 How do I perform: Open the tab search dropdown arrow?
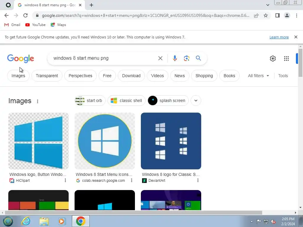267,5
